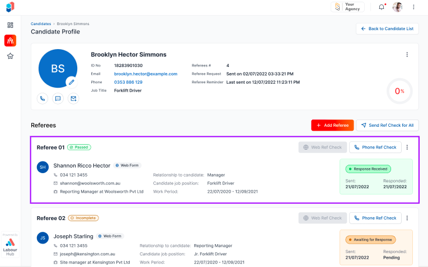This screenshot has height=267, width=428.
Task: Open the notifications bell
Action: coord(382,7)
